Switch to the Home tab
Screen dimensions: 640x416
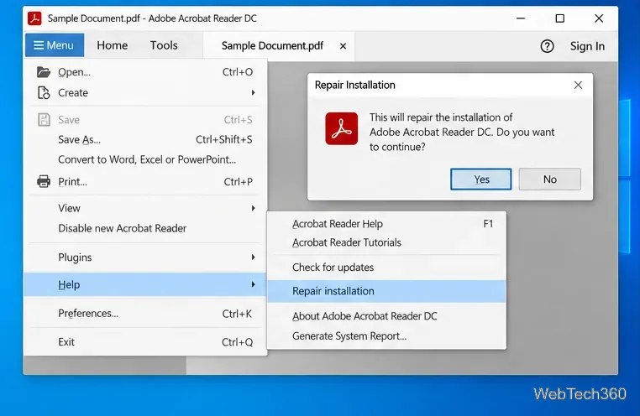[113, 45]
